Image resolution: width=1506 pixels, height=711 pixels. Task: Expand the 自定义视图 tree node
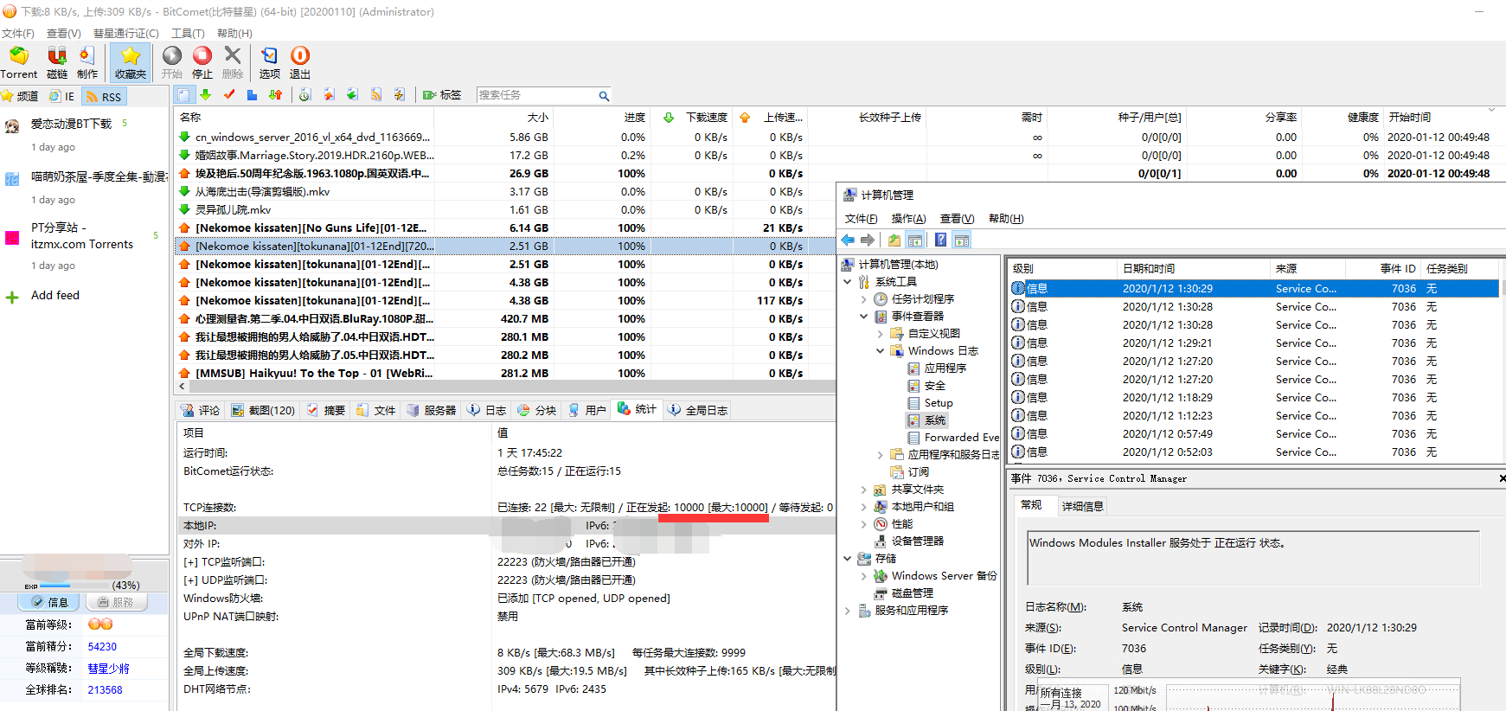(x=881, y=334)
